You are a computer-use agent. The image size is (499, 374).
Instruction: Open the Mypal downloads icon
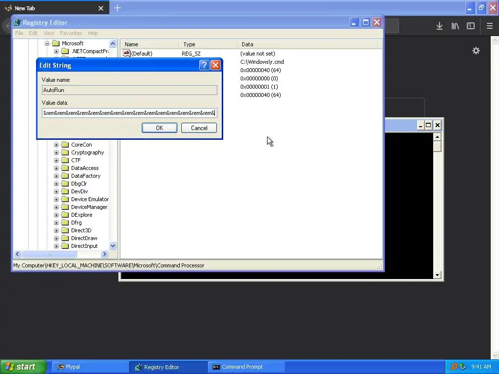(439, 26)
